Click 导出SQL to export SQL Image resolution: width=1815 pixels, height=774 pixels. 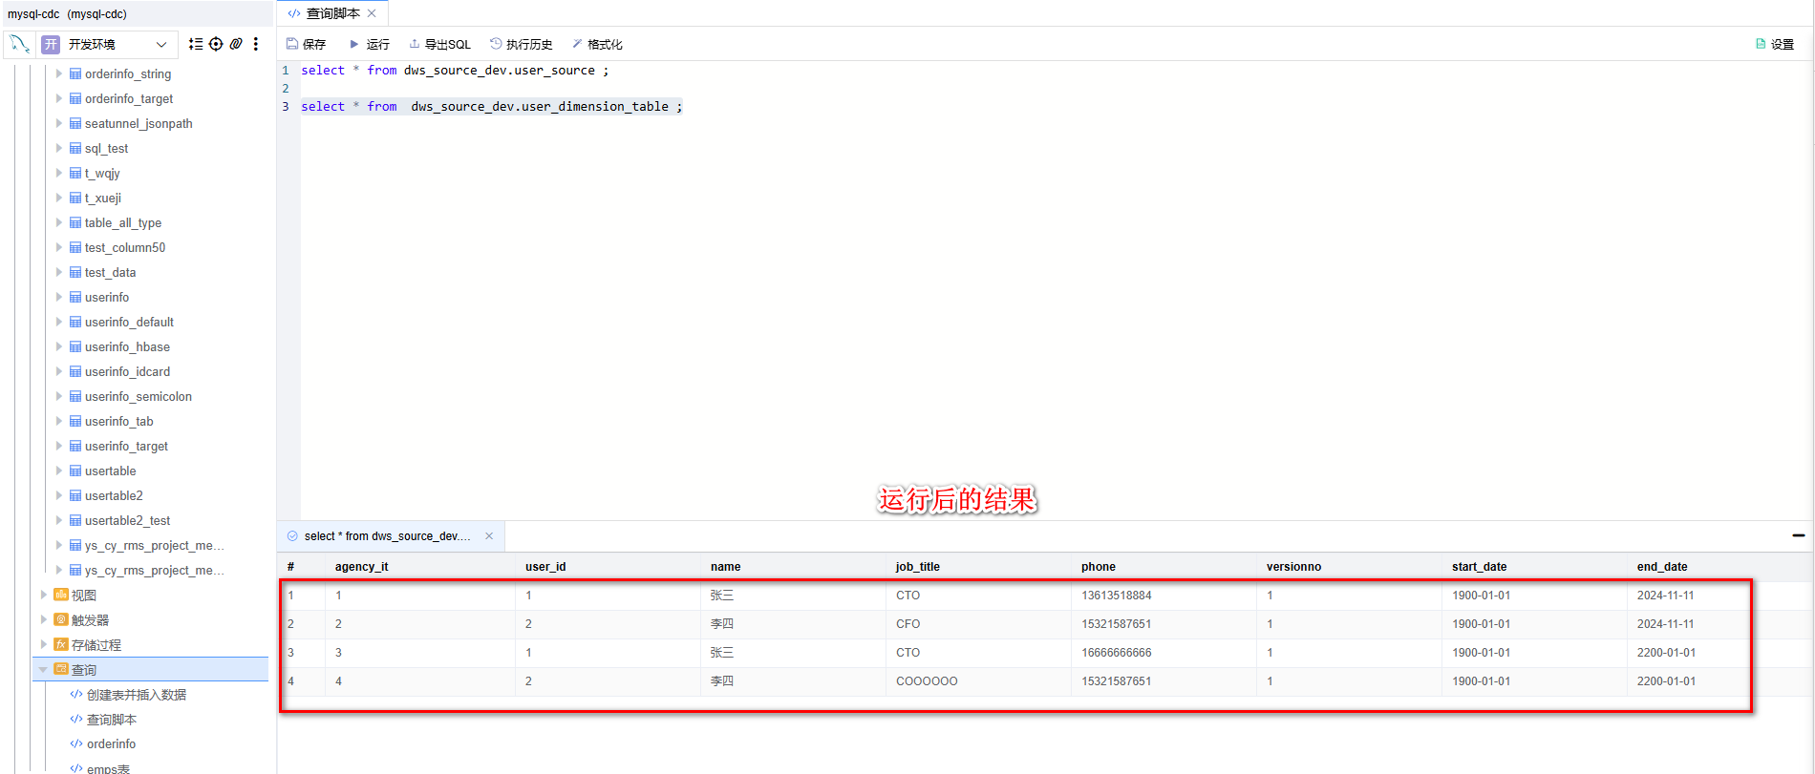(439, 44)
